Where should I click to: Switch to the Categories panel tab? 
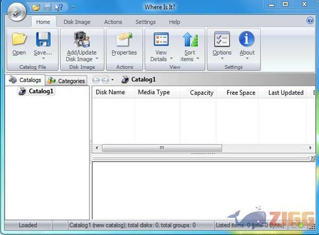pyautogui.click(x=67, y=81)
